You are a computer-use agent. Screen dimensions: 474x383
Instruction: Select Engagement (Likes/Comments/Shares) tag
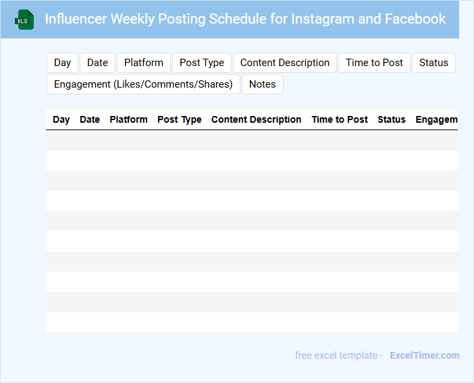pos(143,84)
